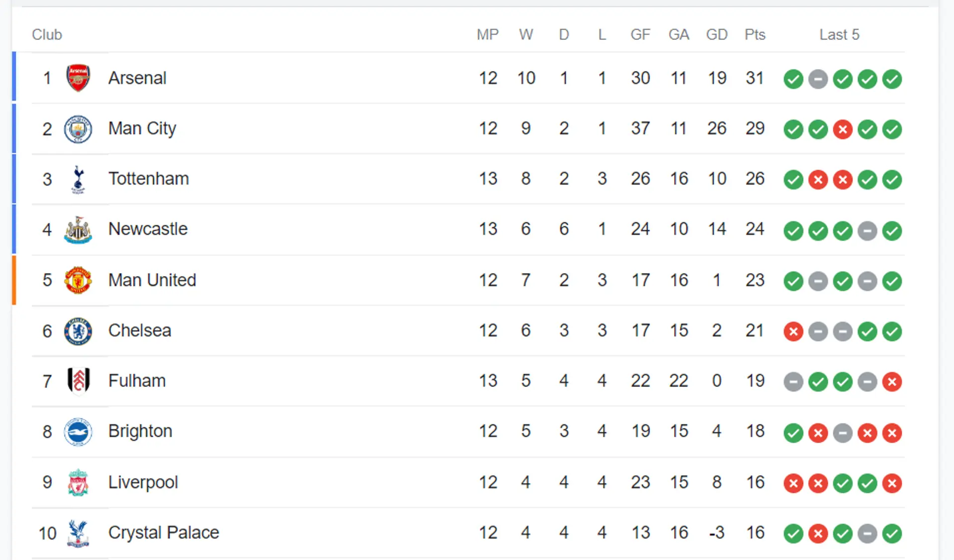Click the Club column header
Screen dimensions: 954x560
47,34
